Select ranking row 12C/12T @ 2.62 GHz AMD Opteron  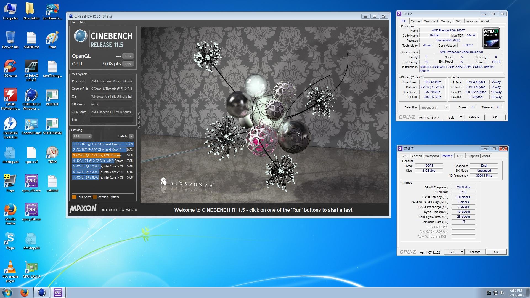(x=103, y=161)
